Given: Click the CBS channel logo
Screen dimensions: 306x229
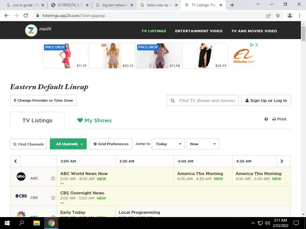Looking at the screenshot, I should click(x=21, y=196).
